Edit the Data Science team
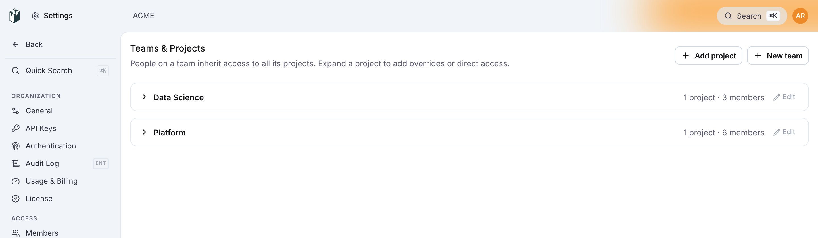Viewport: 818px width, 238px height. (x=784, y=97)
